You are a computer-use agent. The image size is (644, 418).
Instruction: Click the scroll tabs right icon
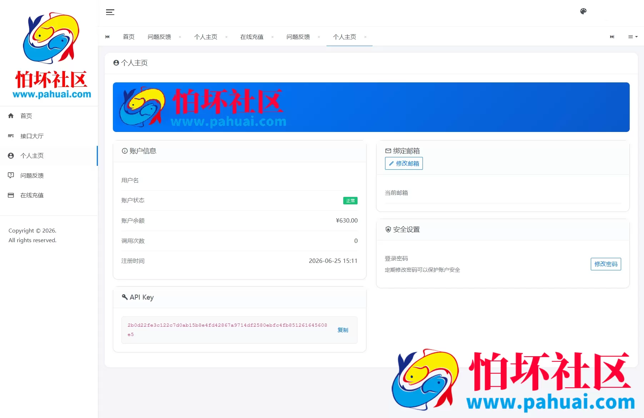[x=612, y=37]
